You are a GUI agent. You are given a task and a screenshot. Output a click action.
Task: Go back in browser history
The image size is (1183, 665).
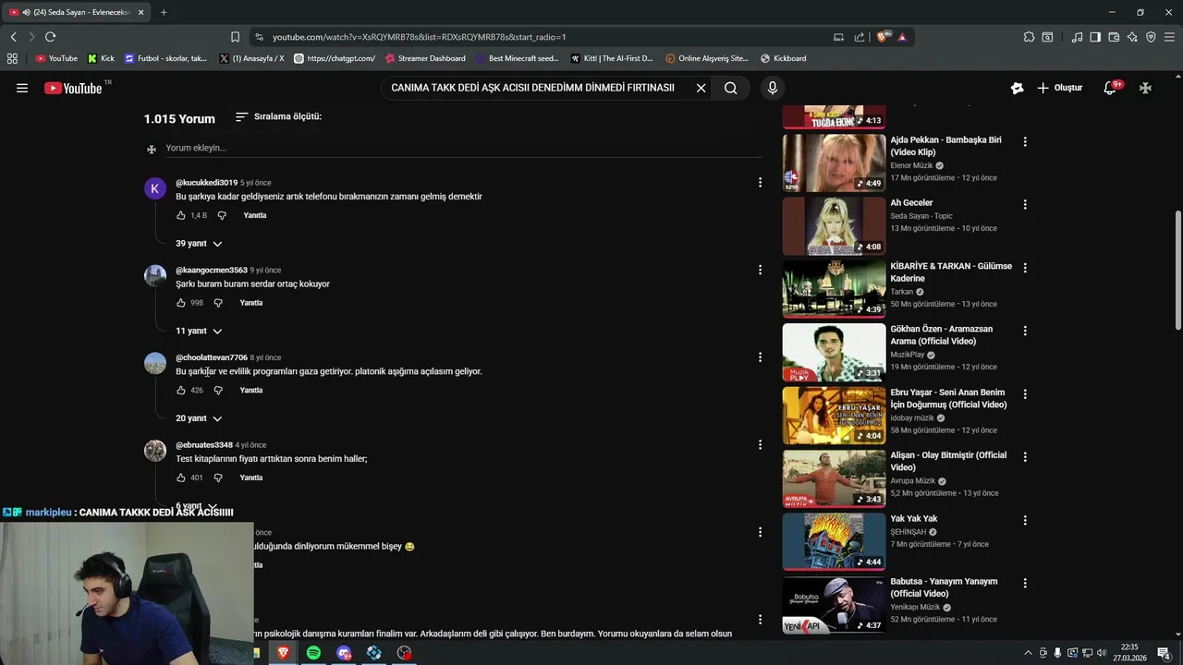tap(13, 37)
